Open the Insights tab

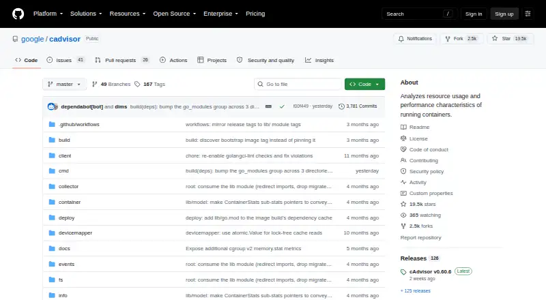point(319,60)
